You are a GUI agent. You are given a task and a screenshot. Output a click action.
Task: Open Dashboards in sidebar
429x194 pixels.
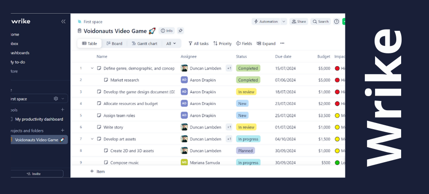tap(20, 52)
